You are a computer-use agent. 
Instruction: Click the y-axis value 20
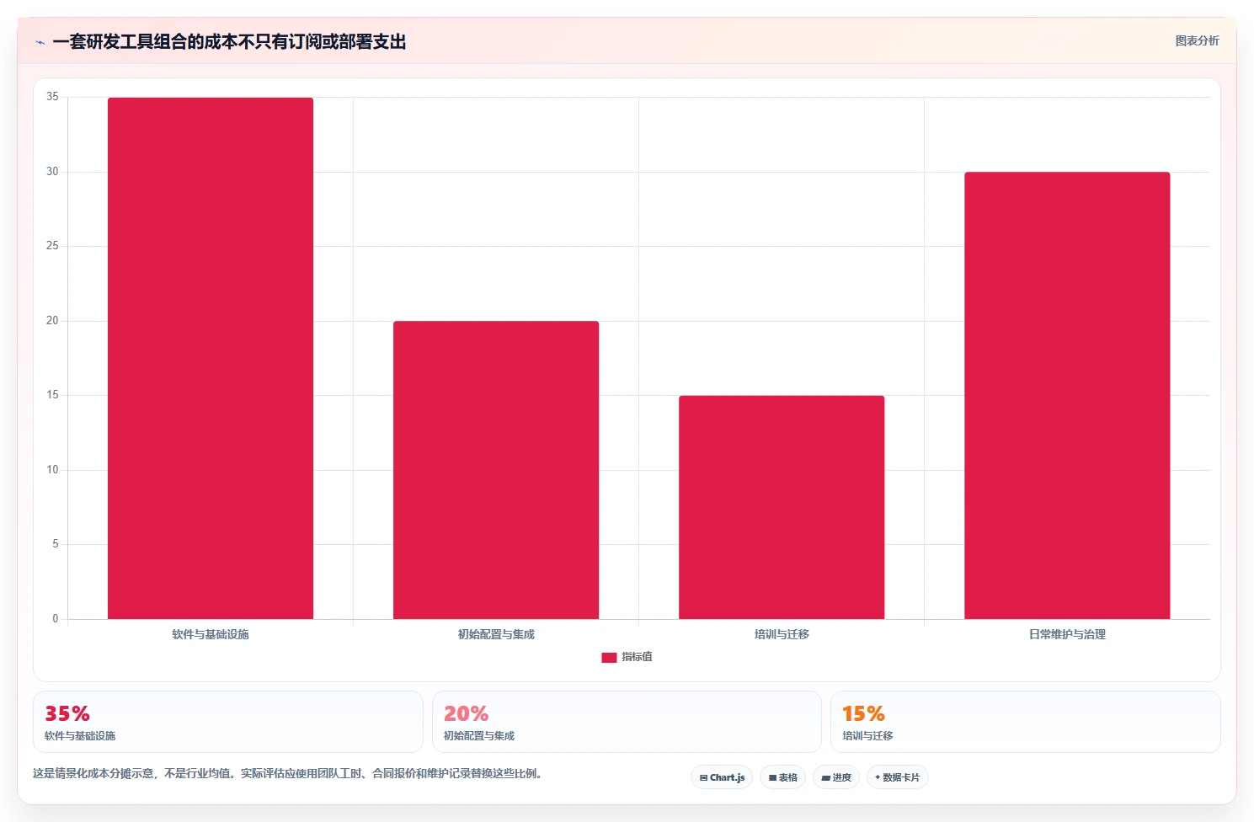tap(52, 321)
